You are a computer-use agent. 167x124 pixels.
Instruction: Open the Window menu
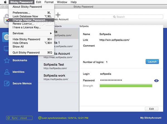(x=62, y=2)
